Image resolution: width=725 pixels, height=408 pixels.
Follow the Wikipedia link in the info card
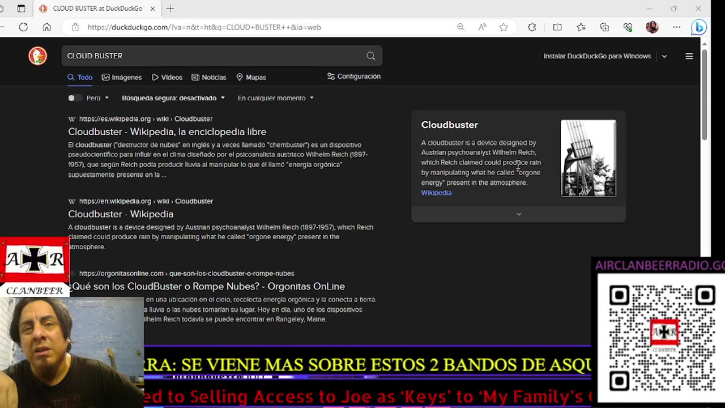(436, 193)
